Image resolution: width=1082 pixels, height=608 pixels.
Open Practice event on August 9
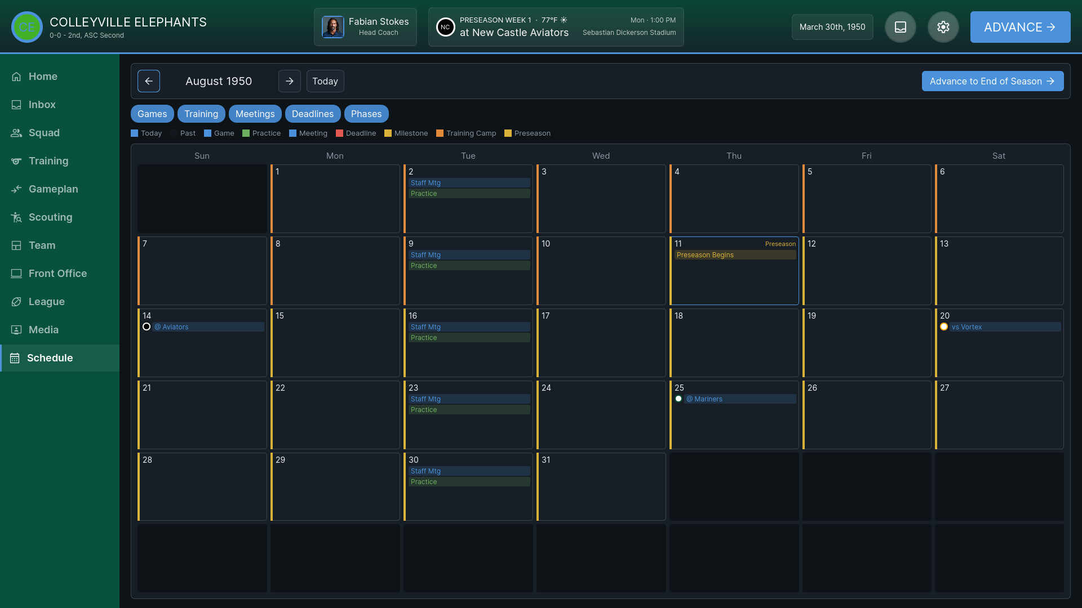tap(469, 266)
